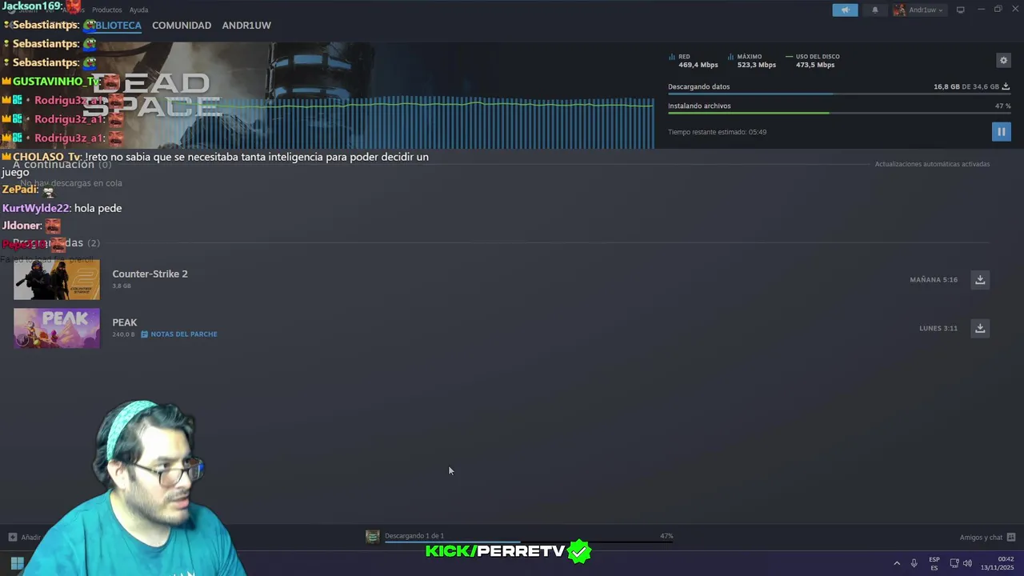This screenshot has width=1024, height=576.
Task: Open the ANDR1UW profile tab
Action: (x=246, y=26)
